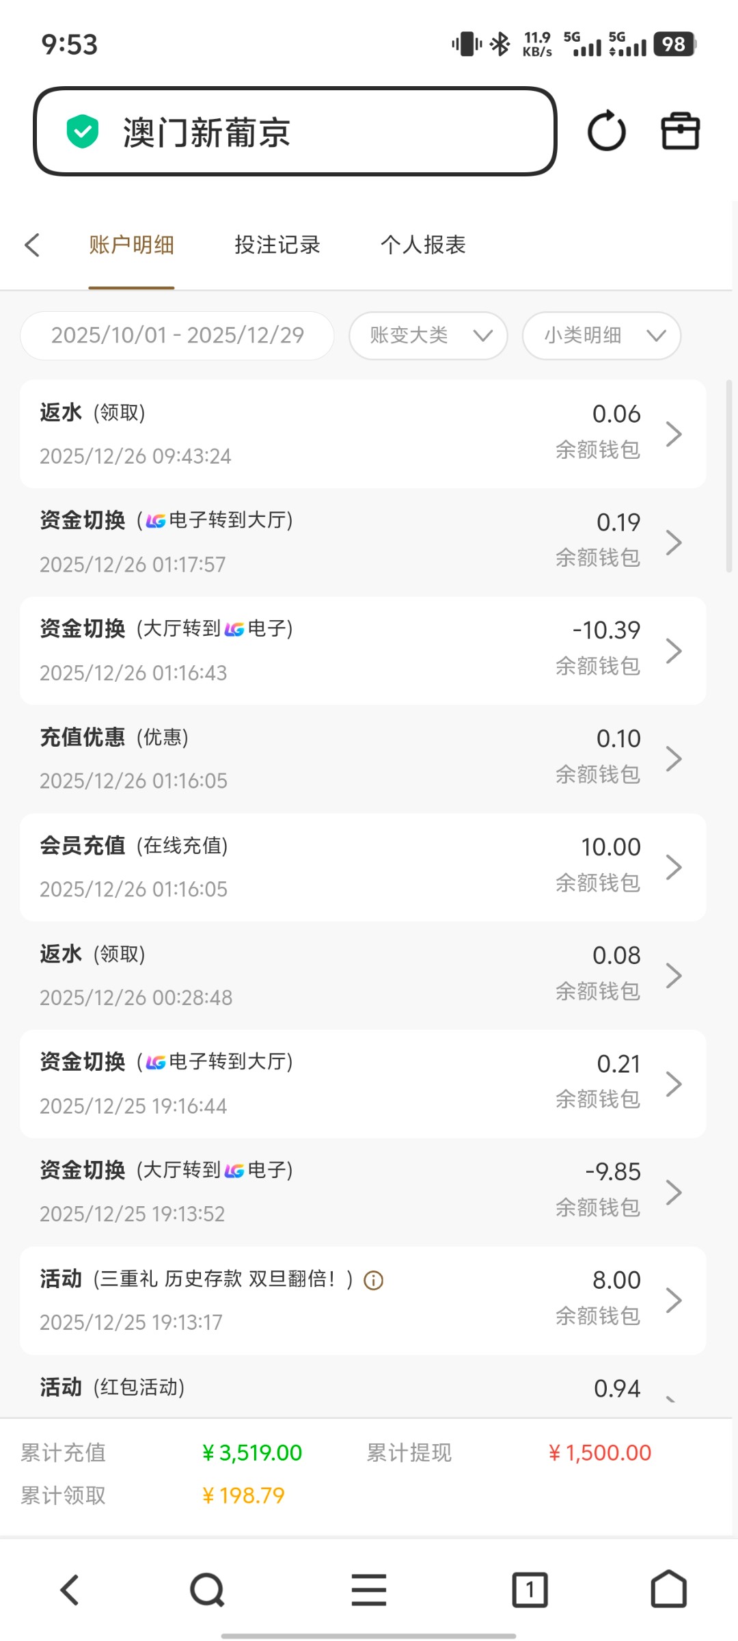
Task: Select the 账户明细 tab
Action: point(131,245)
